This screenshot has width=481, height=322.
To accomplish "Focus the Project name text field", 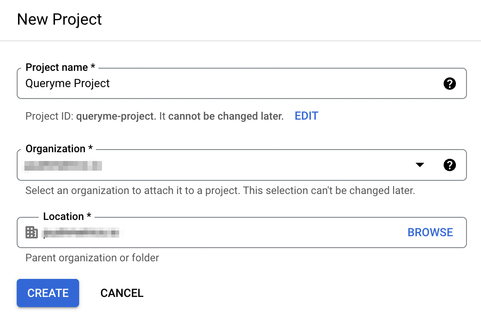I will click(x=220, y=84).
